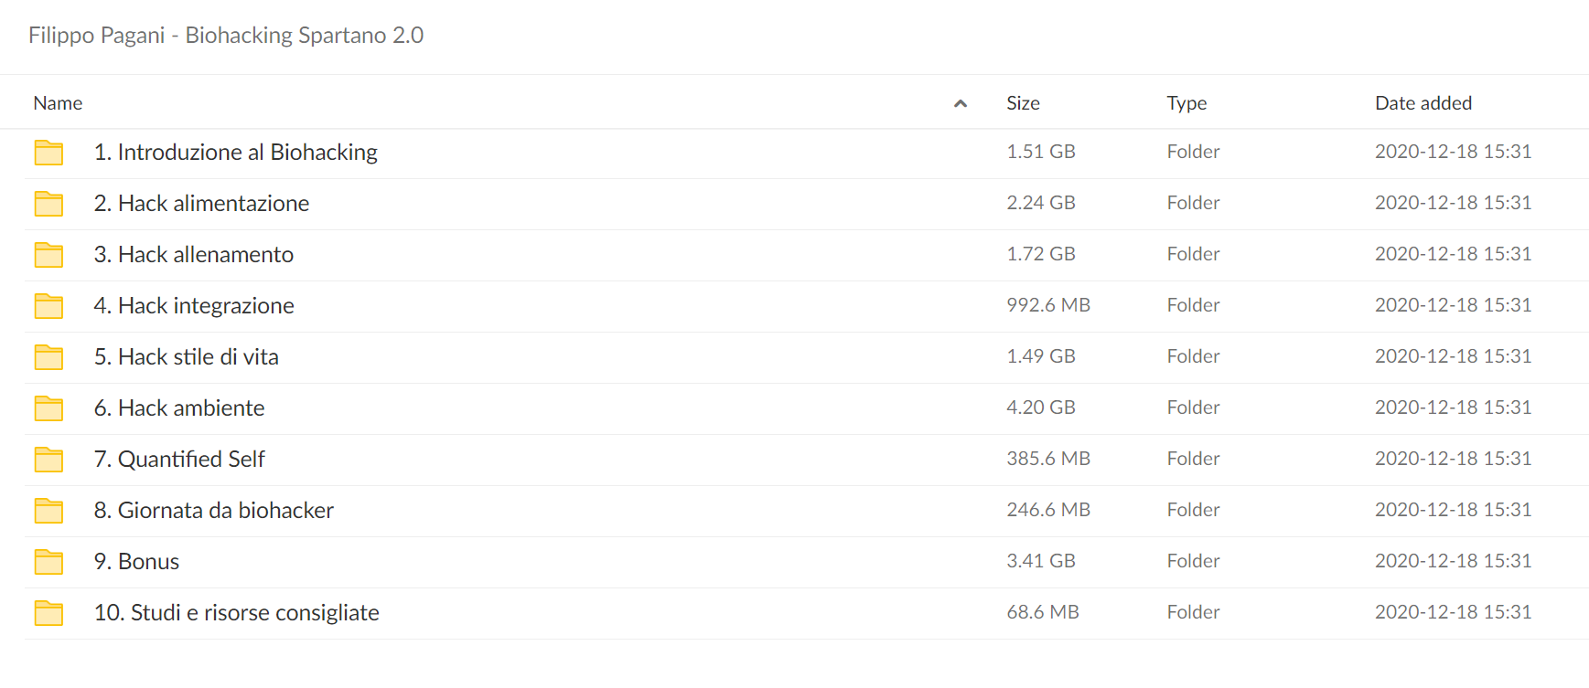This screenshot has height=688, width=1589.
Task: Sort by the Name column header label
Action: 58,103
